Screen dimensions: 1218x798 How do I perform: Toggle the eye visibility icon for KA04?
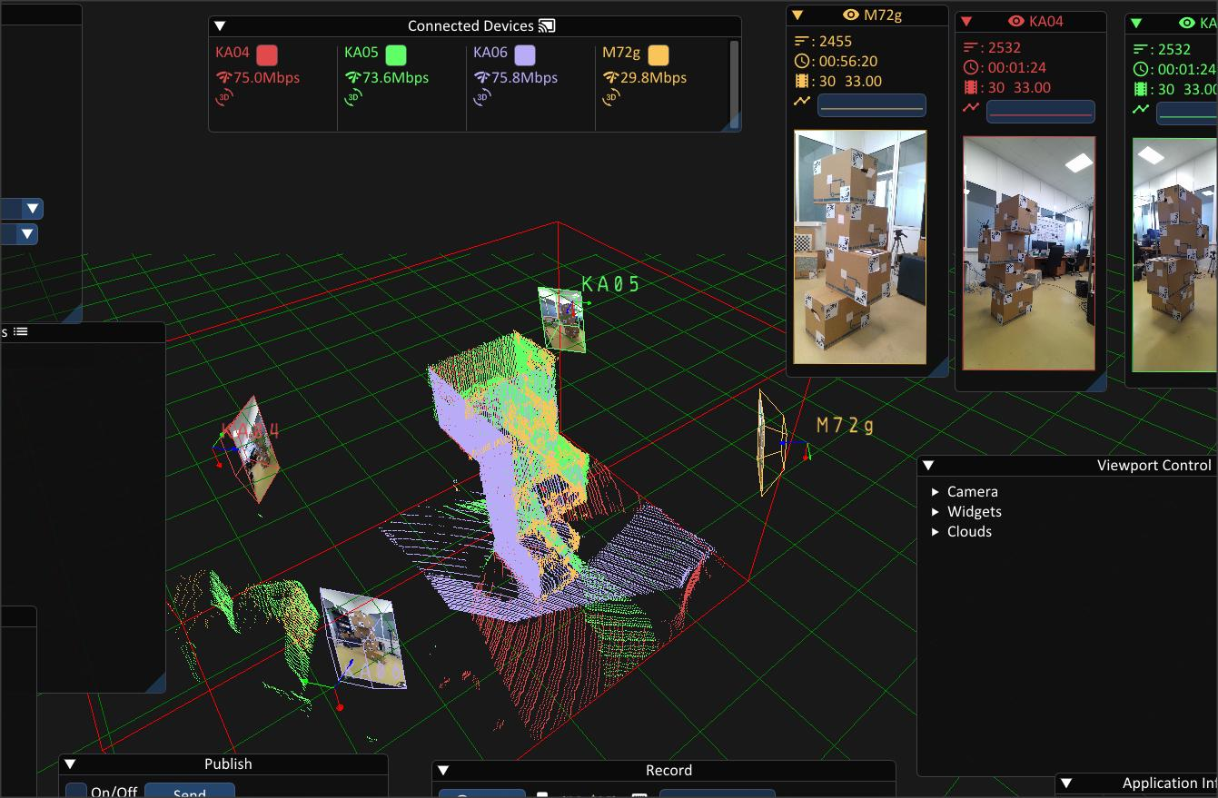(x=1016, y=21)
